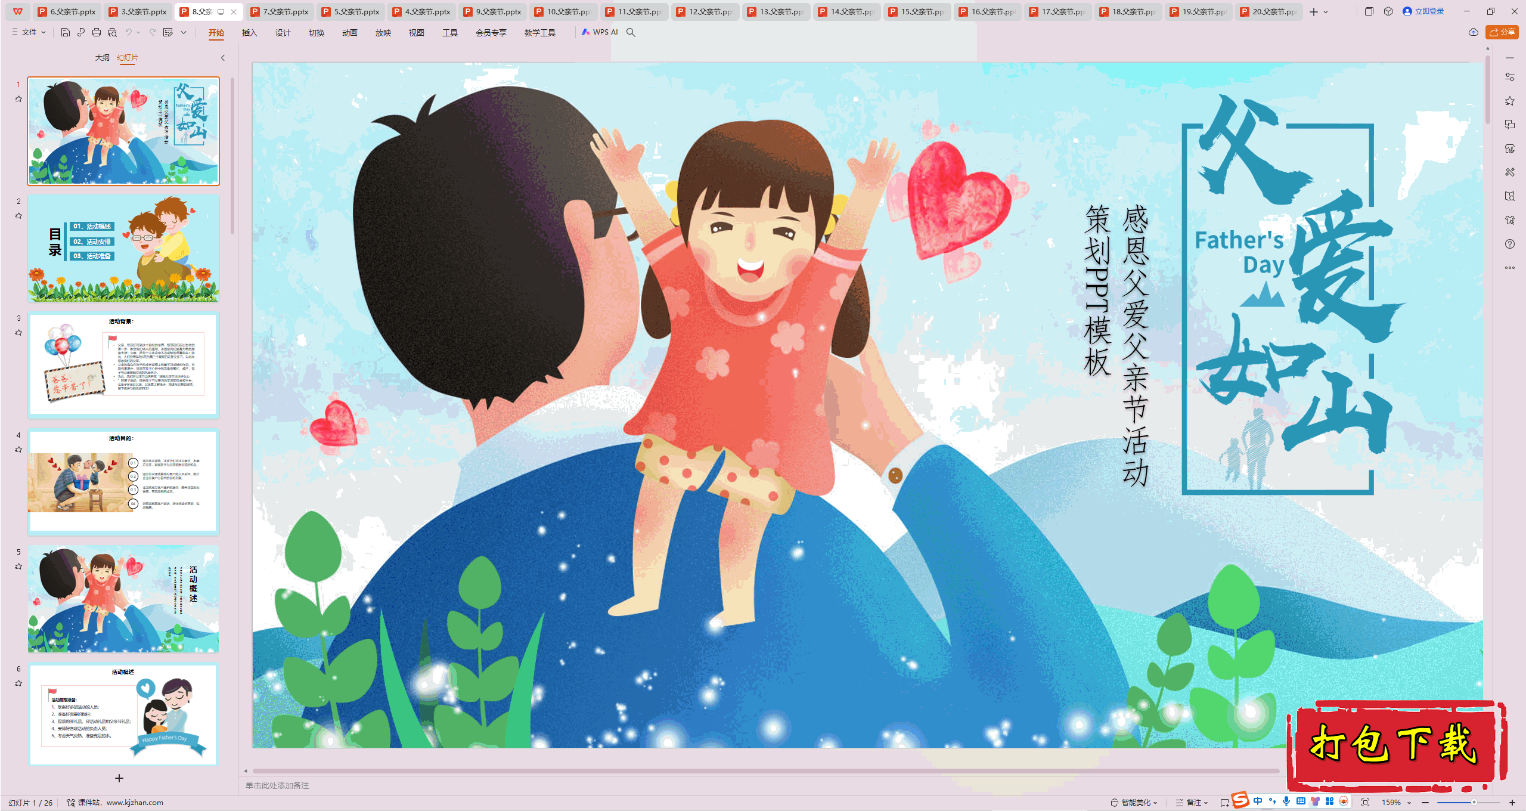Click the checklist-and-pen icon in the quick toolbar
This screenshot has height=811, width=1526.
pyautogui.click(x=168, y=32)
